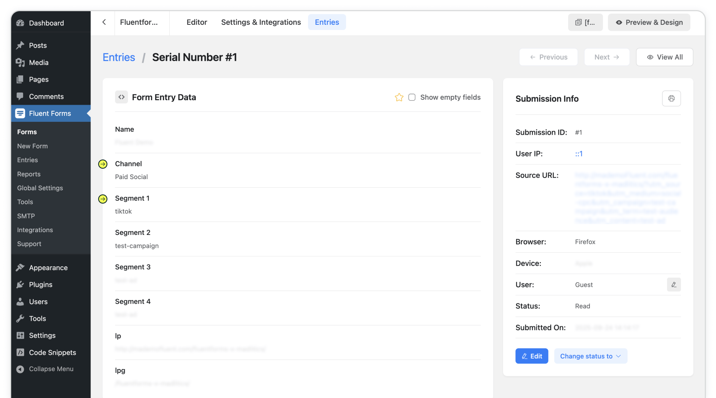Star this entry as favorite
The width and height of the screenshot is (716, 398).
399,97
